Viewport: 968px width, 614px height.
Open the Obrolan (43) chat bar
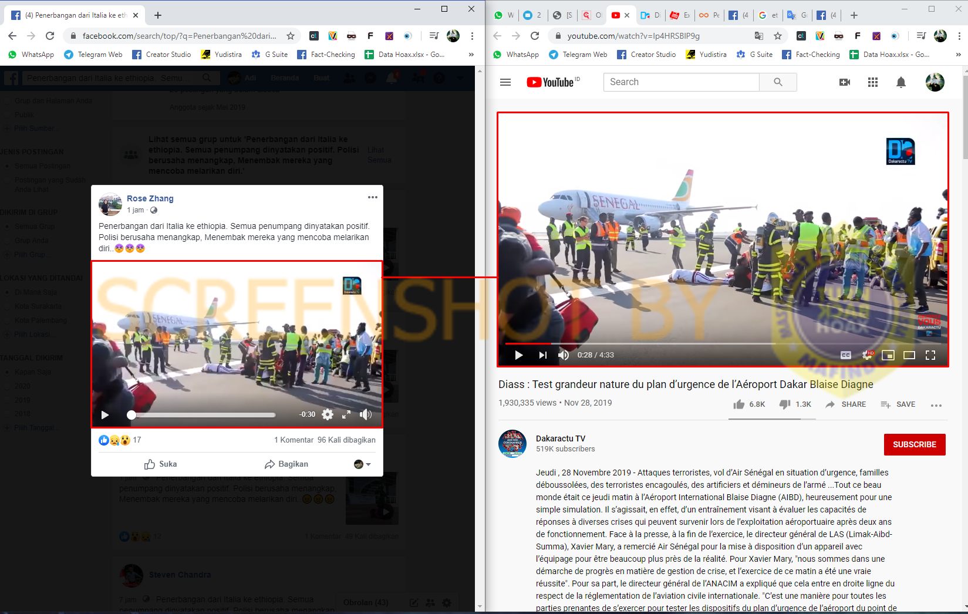click(366, 602)
